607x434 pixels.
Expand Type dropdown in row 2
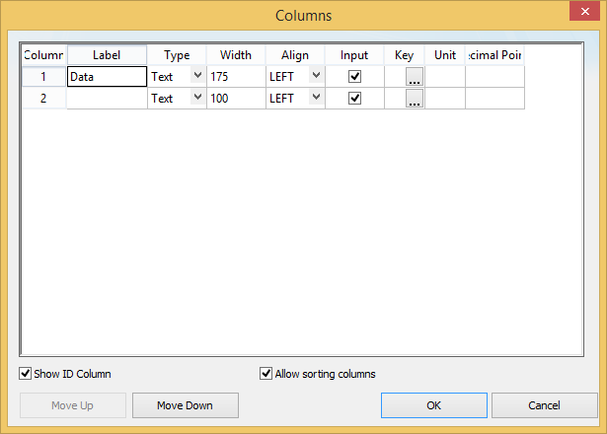click(197, 98)
